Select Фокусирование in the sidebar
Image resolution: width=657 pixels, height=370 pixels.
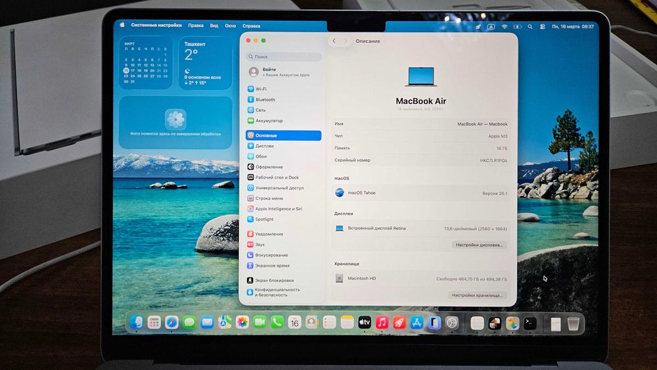pos(284,255)
